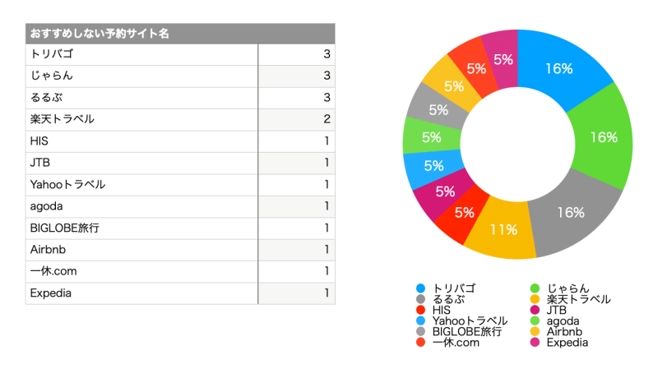Select the おすすめしない予約サイト名 table header
Screen dimensions: 658x378
180,34
